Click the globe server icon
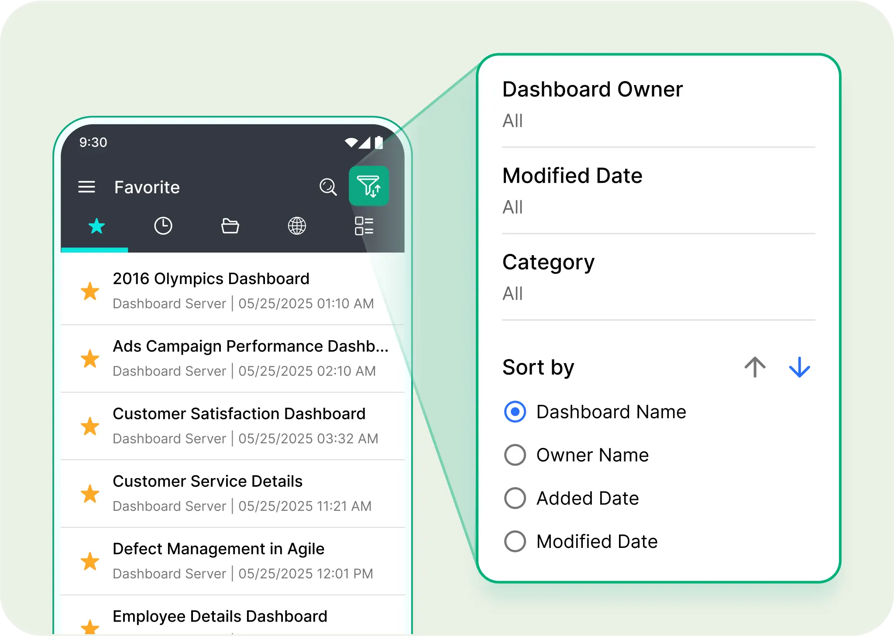The height and width of the screenshot is (636, 894). point(297,226)
